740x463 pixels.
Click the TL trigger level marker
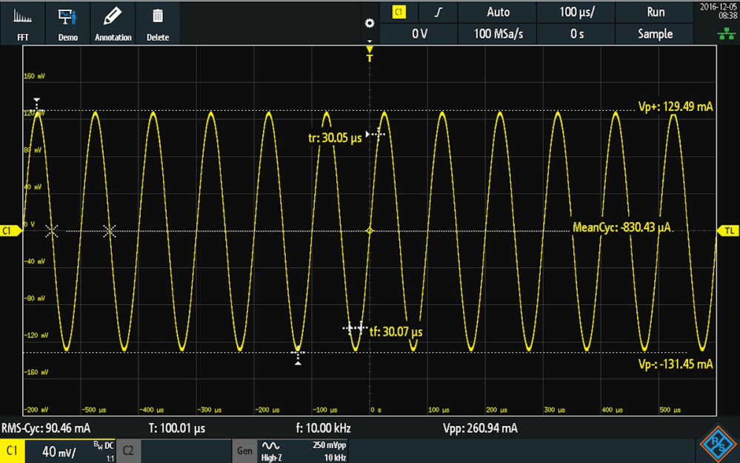coord(729,231)
